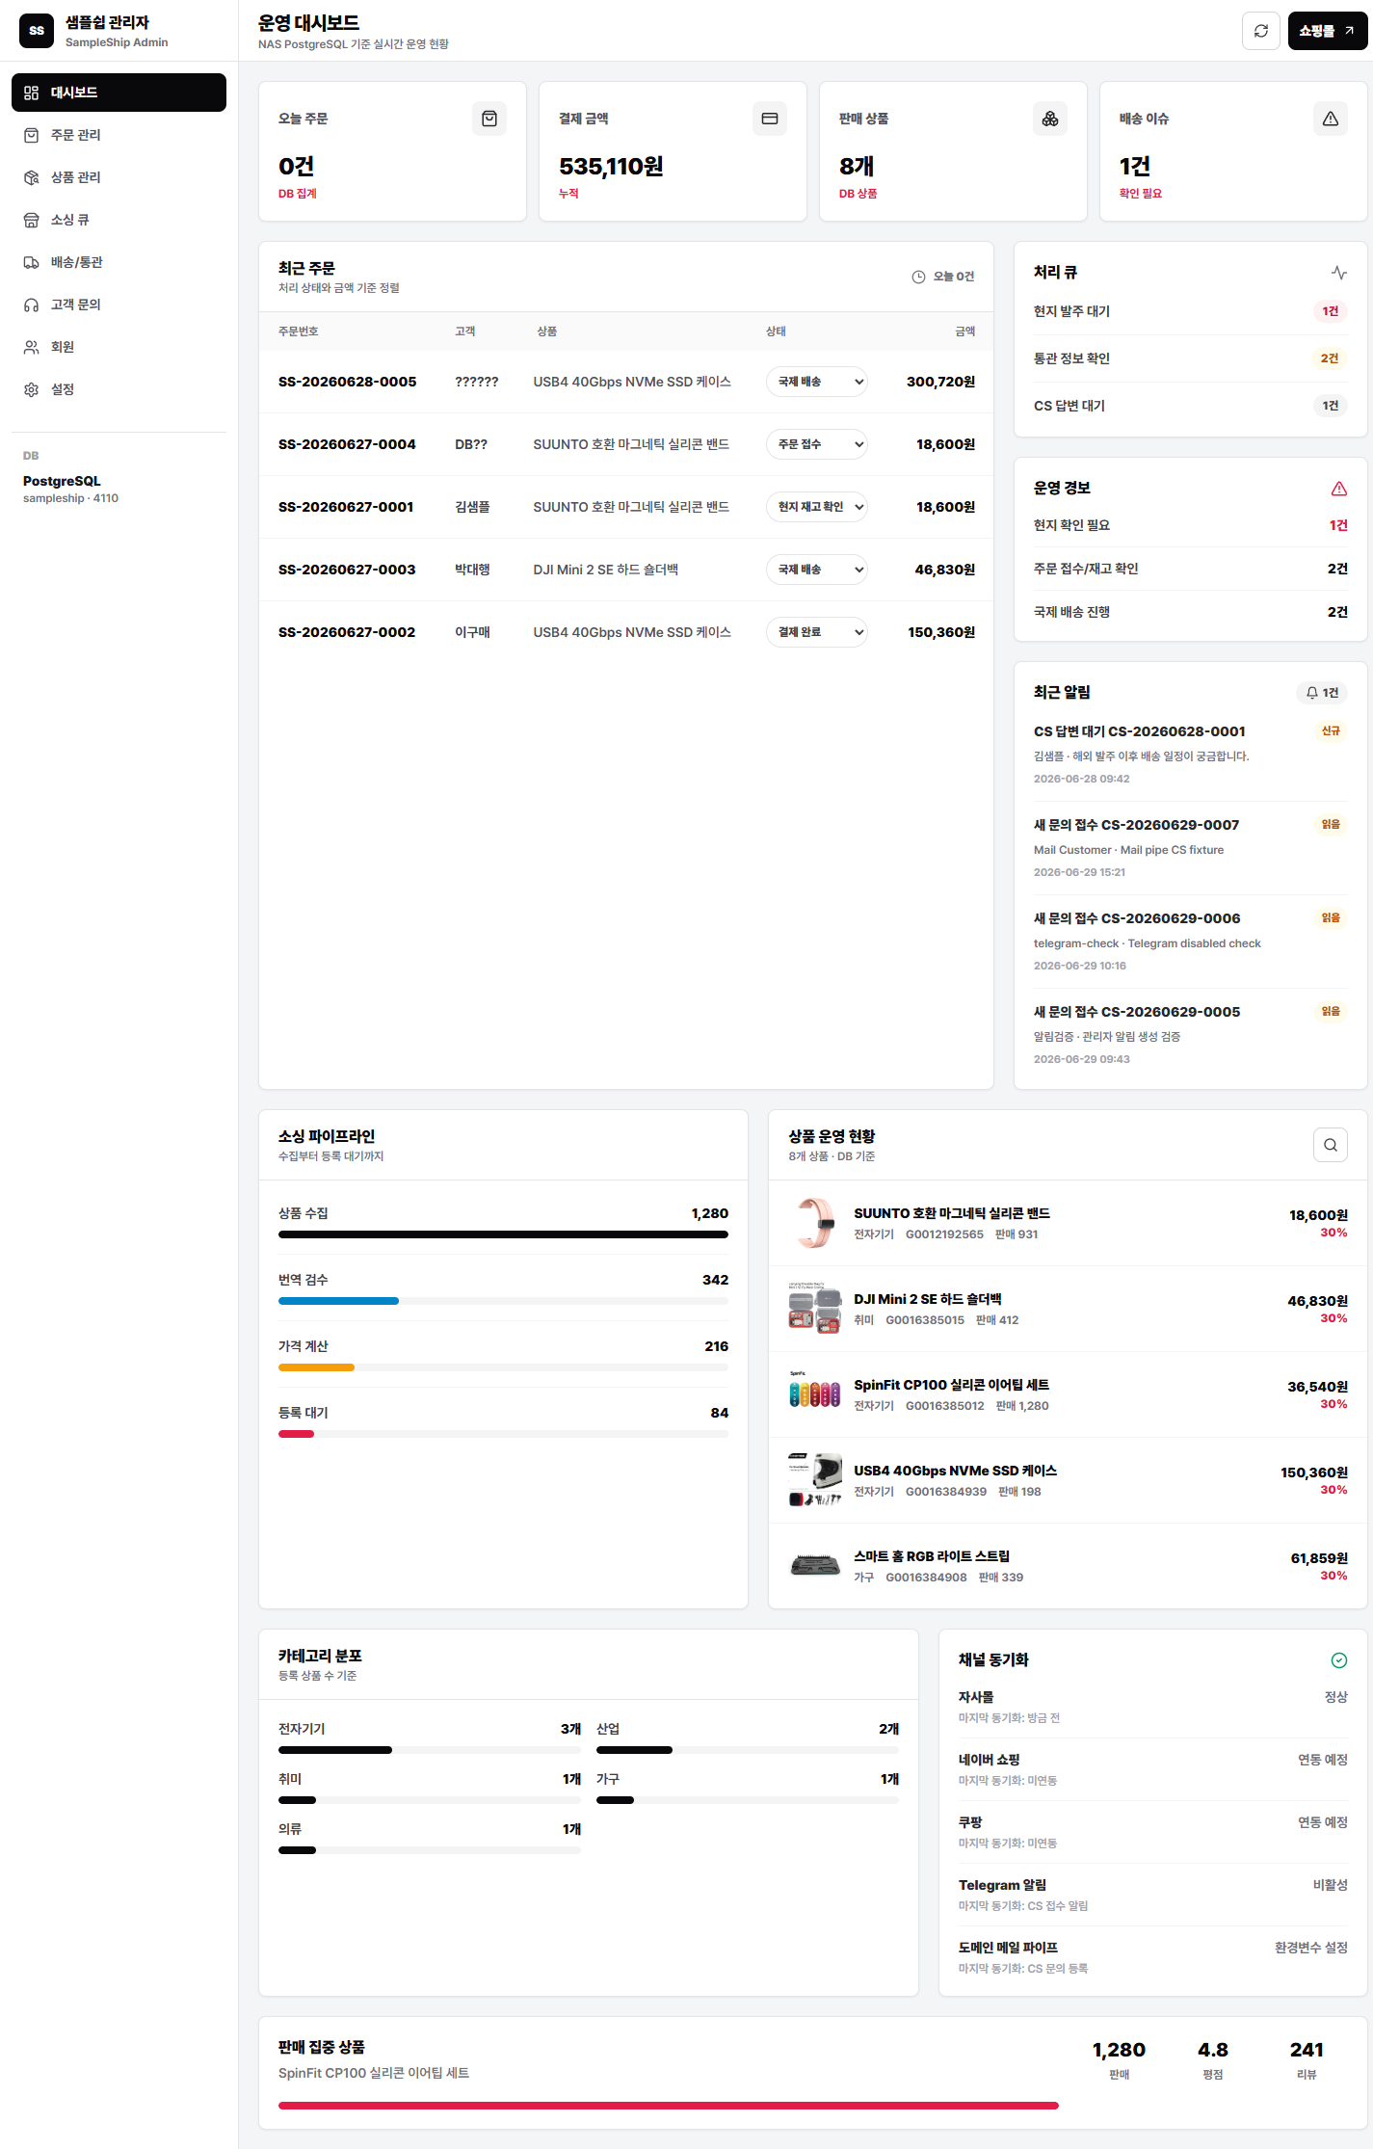Expand 현지 재고 확인 dropdown of order 0001
Screen dimensions: 1373x2149
[x=817, y=507]
